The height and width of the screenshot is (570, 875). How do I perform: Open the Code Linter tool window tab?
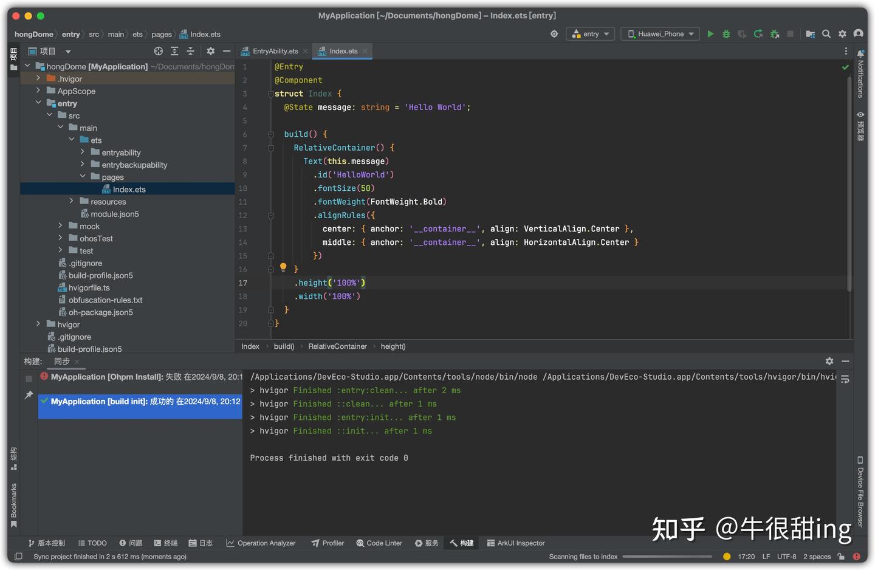[x=379, y=543]
